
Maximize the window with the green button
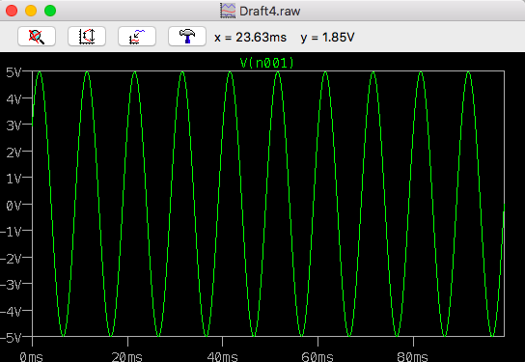(x=50, y=11)
